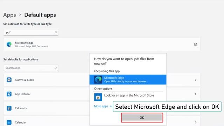The image size is (224, 126).
Task: Click the Alarms & Clock label
Action: (x=24, y=80)
